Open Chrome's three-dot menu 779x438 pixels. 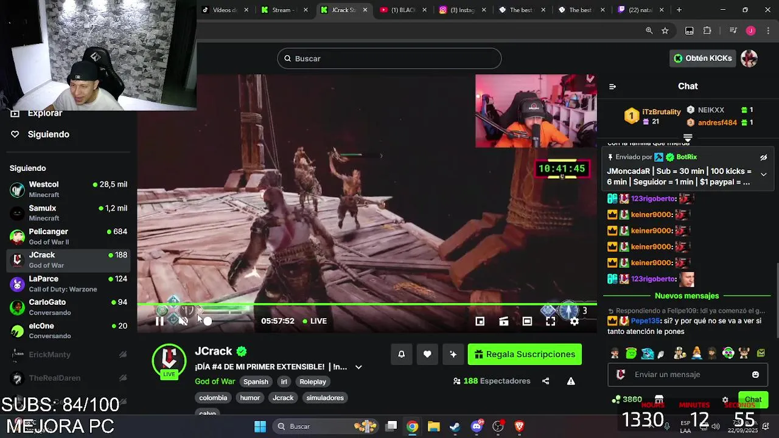tap(767, 30)
